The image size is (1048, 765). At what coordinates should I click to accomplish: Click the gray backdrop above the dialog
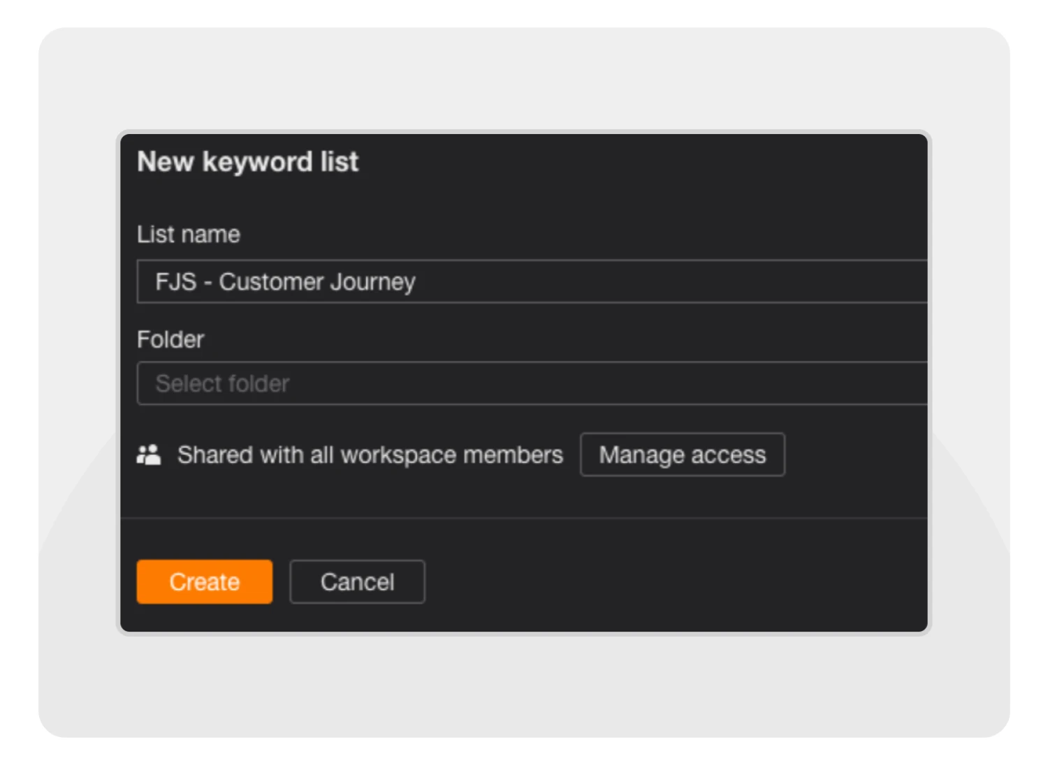(524, 77)
